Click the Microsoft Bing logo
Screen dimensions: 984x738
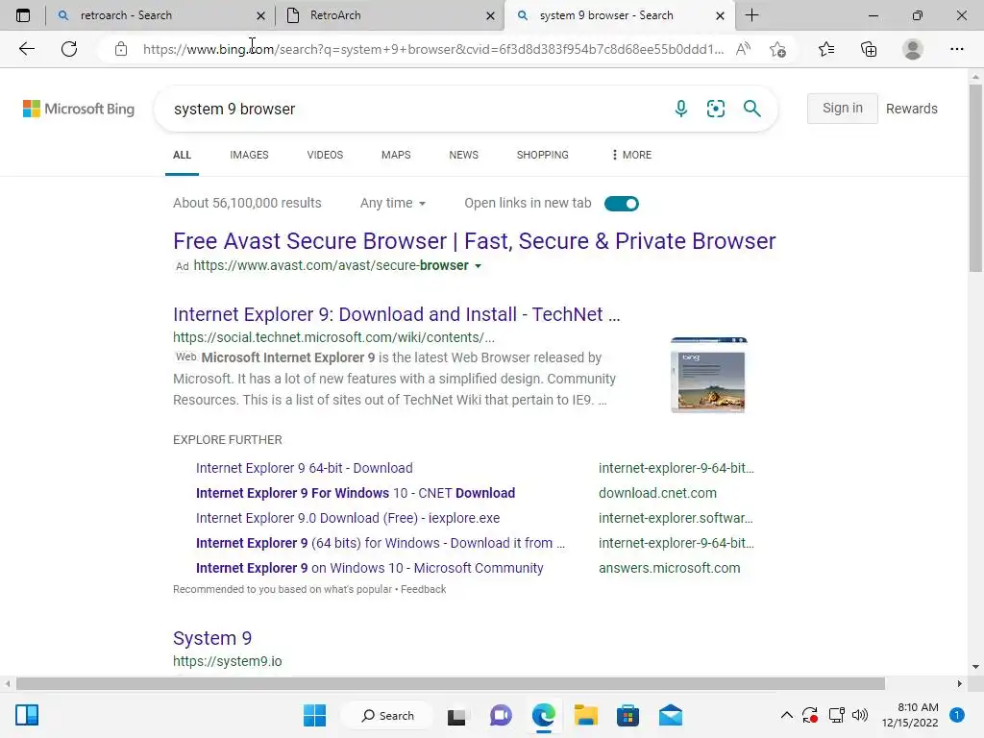[79, 109]
